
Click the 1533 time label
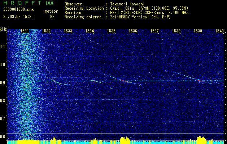[x=68, y=31]
